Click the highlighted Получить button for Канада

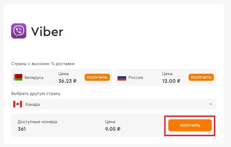190,126
